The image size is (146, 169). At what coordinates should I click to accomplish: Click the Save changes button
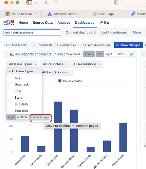tap(128, 45)
